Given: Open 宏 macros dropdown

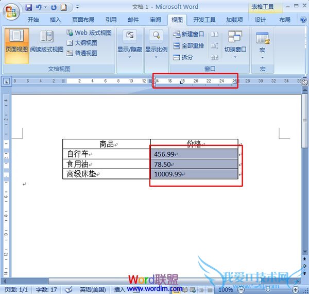Looking at the screenshot, I should [x=263, y=45].
